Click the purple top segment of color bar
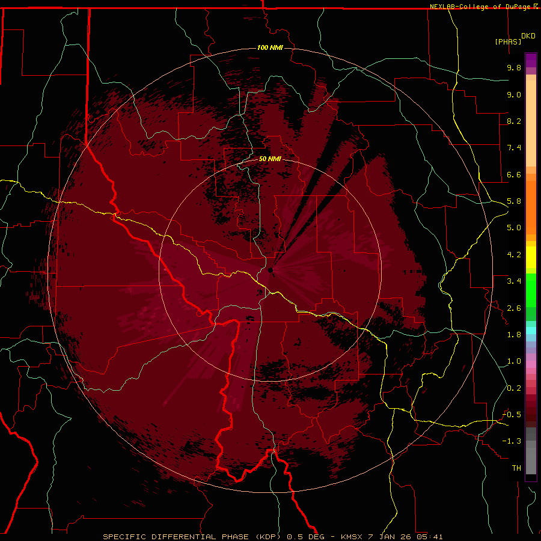 (531, 60)
